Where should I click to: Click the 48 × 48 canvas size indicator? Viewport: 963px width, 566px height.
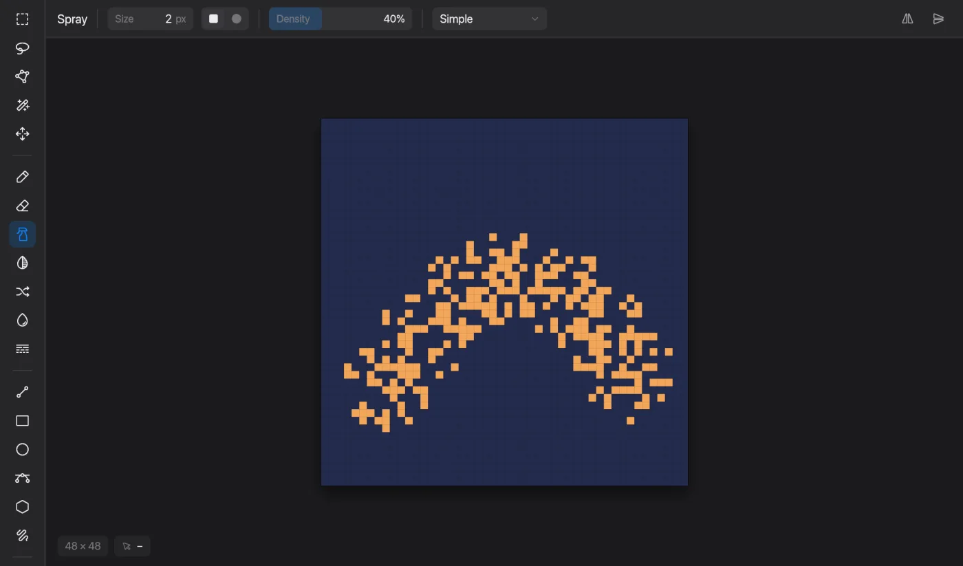(x=83, y=546)
